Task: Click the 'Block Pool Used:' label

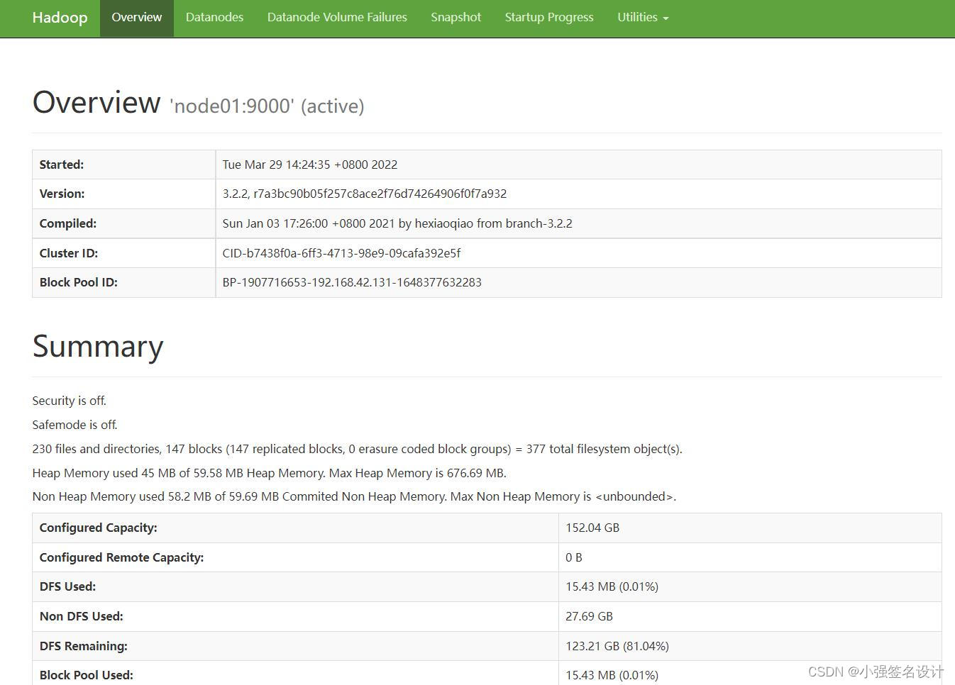Action: click(87, 675)
